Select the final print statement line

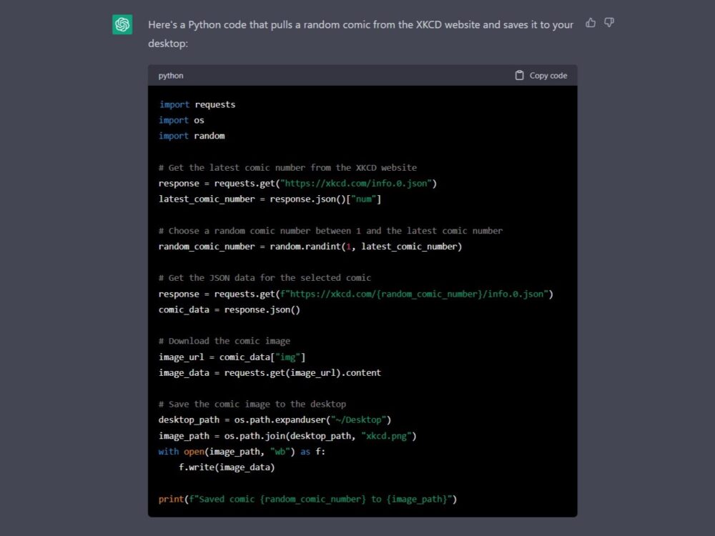[306, 499]
